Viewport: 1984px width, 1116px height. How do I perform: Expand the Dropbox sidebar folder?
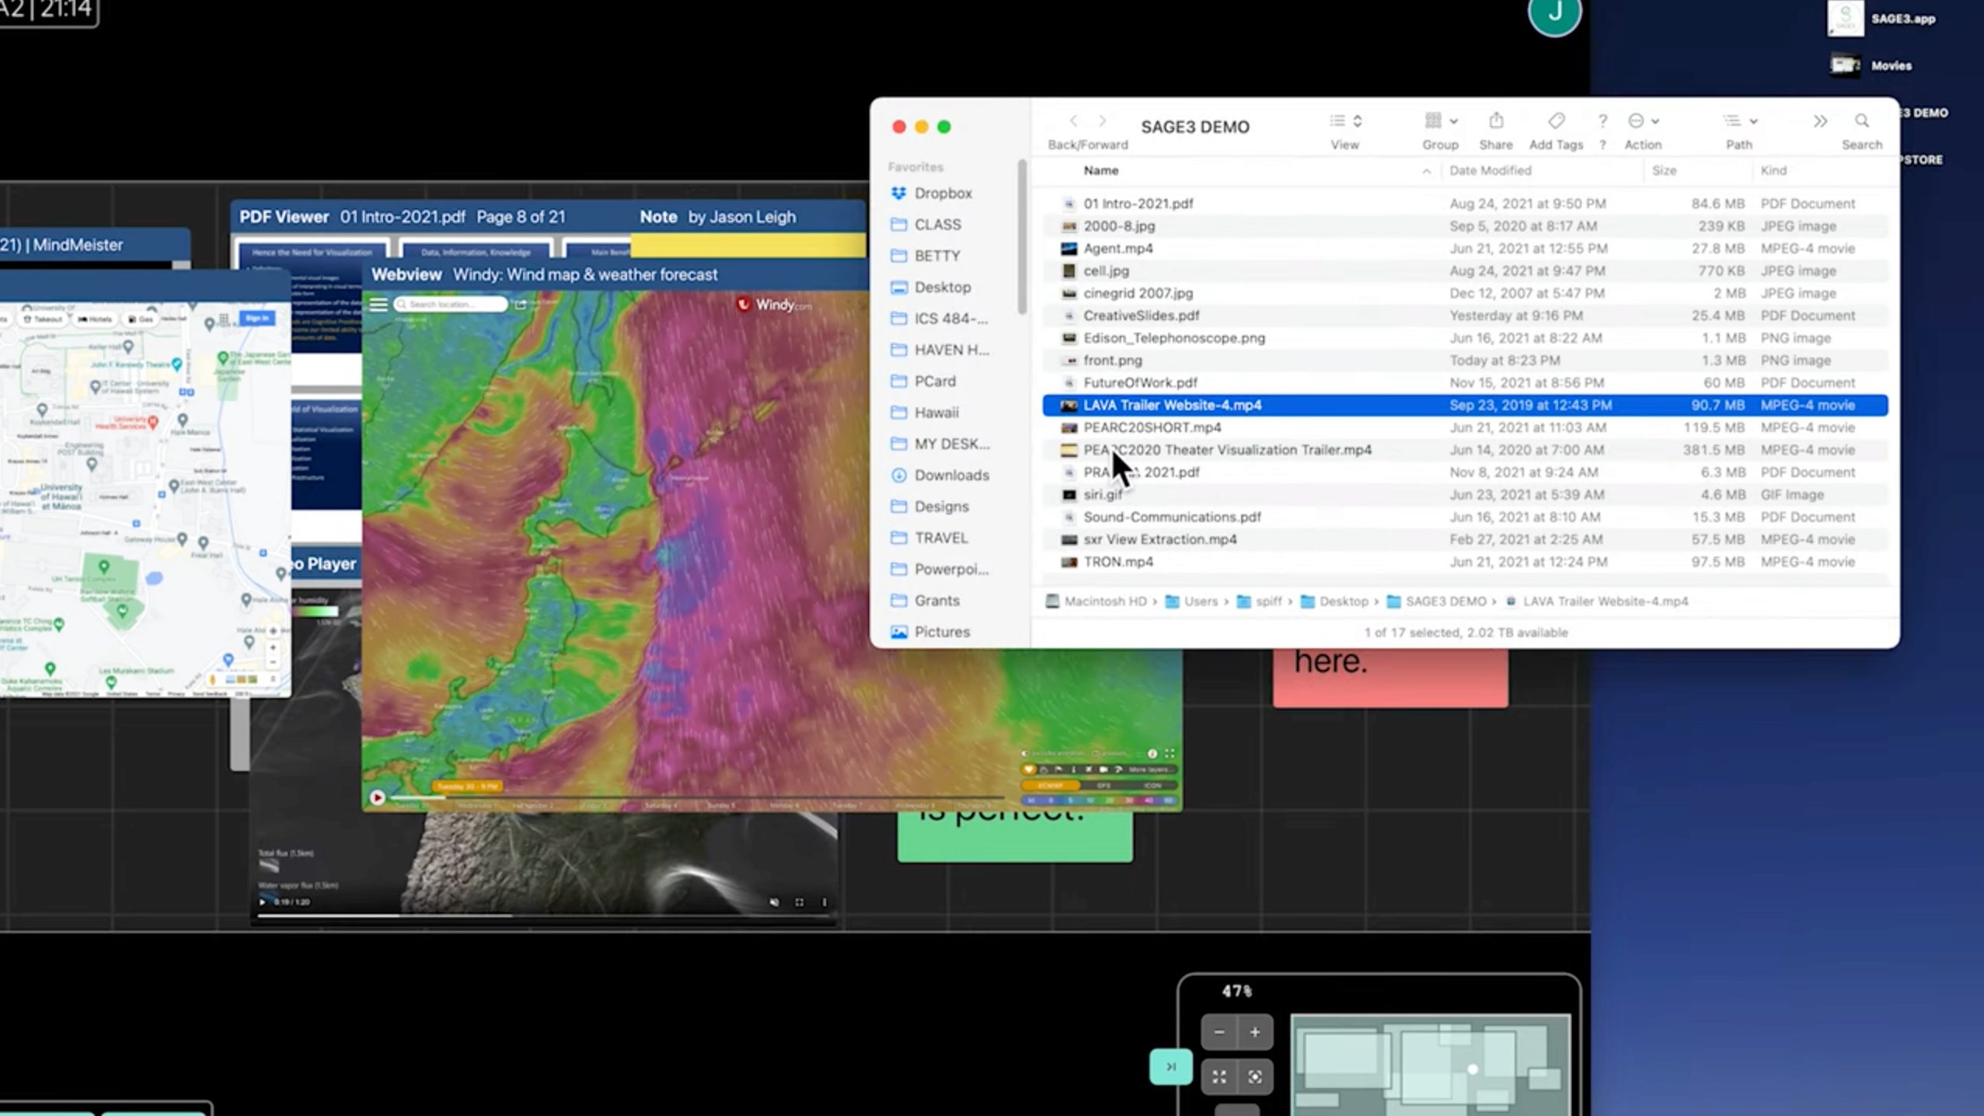tap(944, 192)
